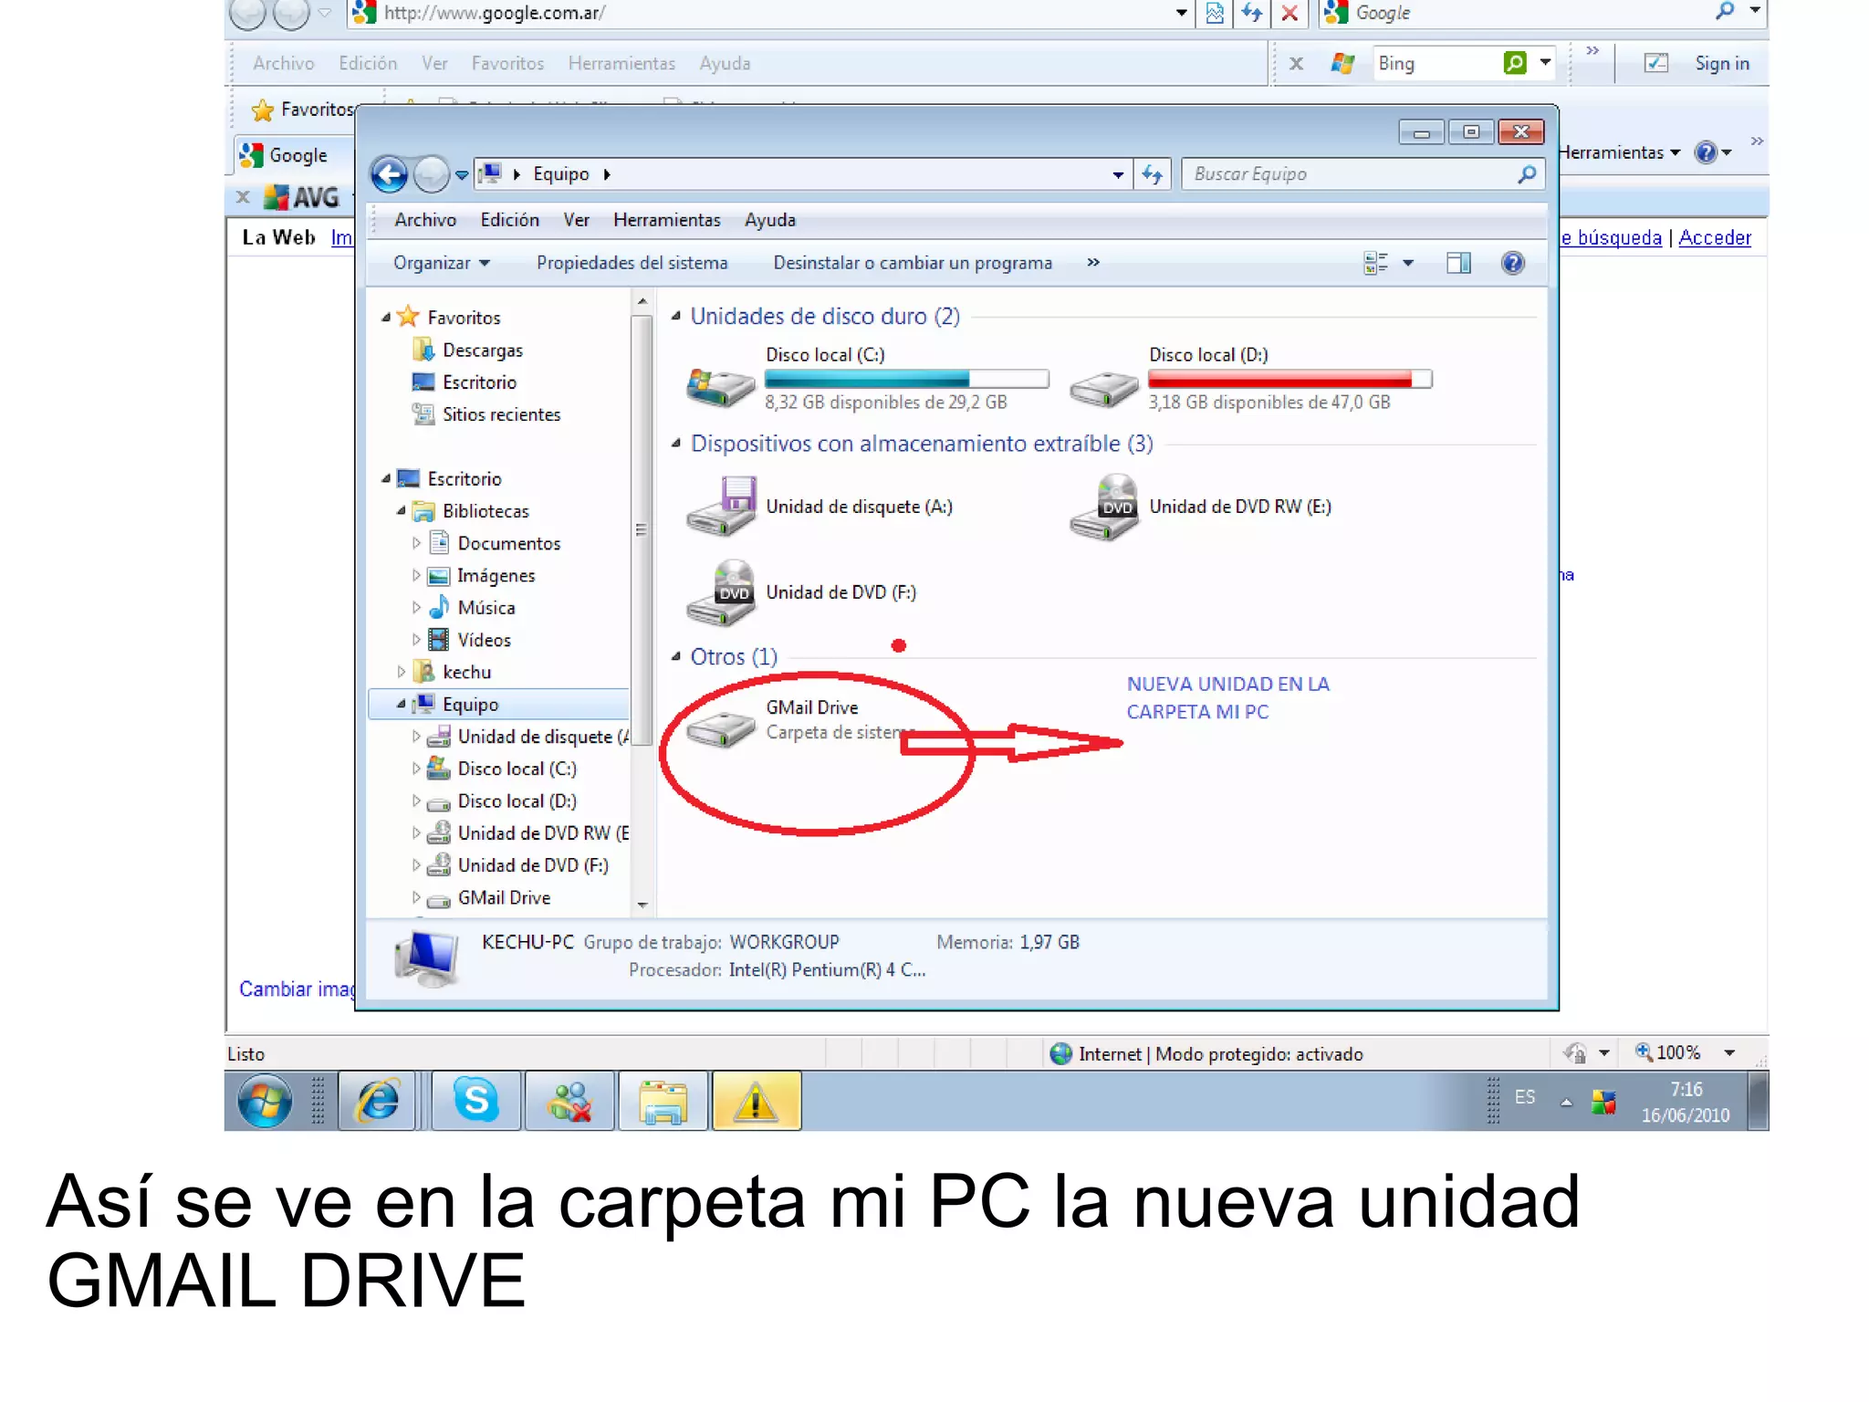The image size is (1869, 1402).
Task: Collapse Unidades de disco duro group
Action: point(676,316)
